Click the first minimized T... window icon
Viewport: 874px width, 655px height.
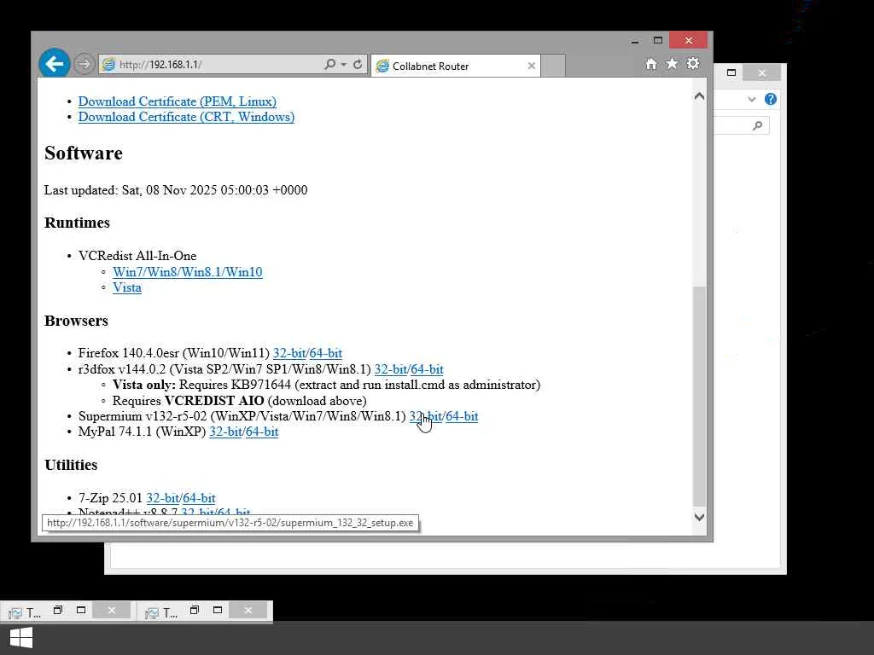[15, 612]
